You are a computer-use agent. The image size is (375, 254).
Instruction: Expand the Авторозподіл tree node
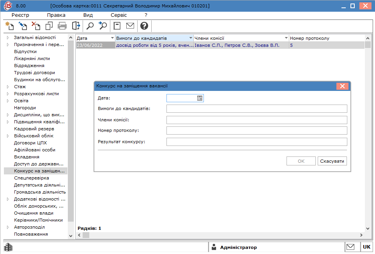click(x=8, y=227)
